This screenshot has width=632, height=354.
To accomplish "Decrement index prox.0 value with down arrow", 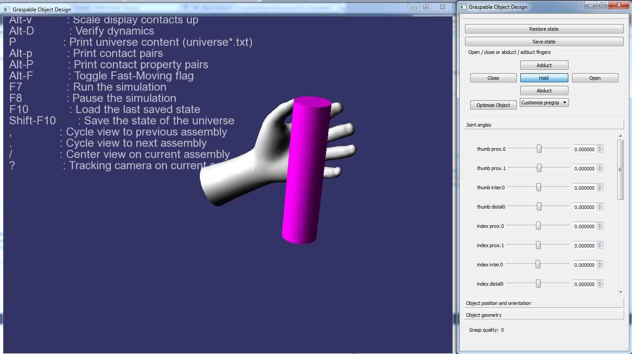I will coord(600,228).
